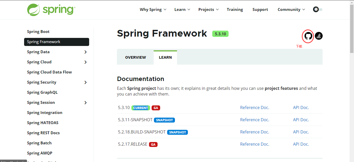Select Spring Boot in sidebar
The width and height of the screenshot is (354, 162).
click(x=38, y=32)
